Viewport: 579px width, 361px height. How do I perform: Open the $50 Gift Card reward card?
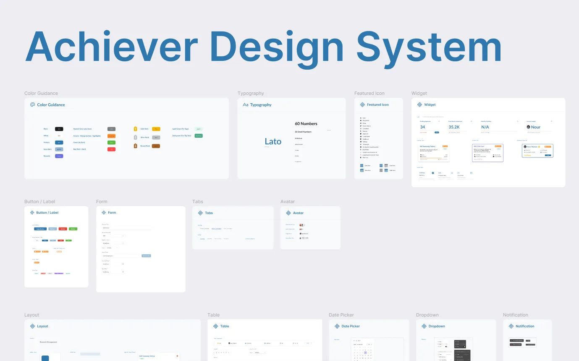point(487,153)
